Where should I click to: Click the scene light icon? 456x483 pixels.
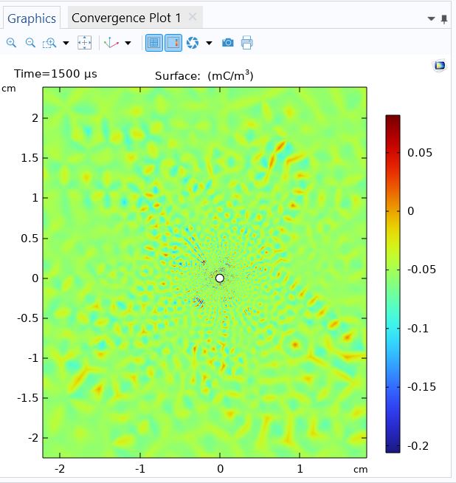(192, 43)
